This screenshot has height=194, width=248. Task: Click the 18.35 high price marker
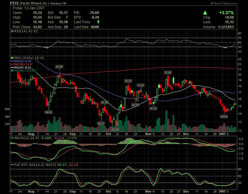coord(128,81)
